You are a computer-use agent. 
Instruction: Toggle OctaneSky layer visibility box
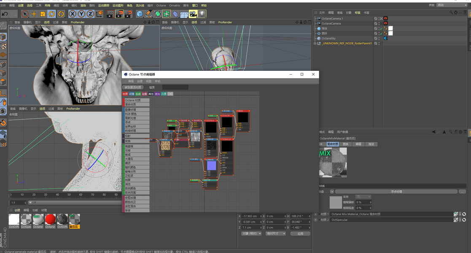[x=375, y=38]
